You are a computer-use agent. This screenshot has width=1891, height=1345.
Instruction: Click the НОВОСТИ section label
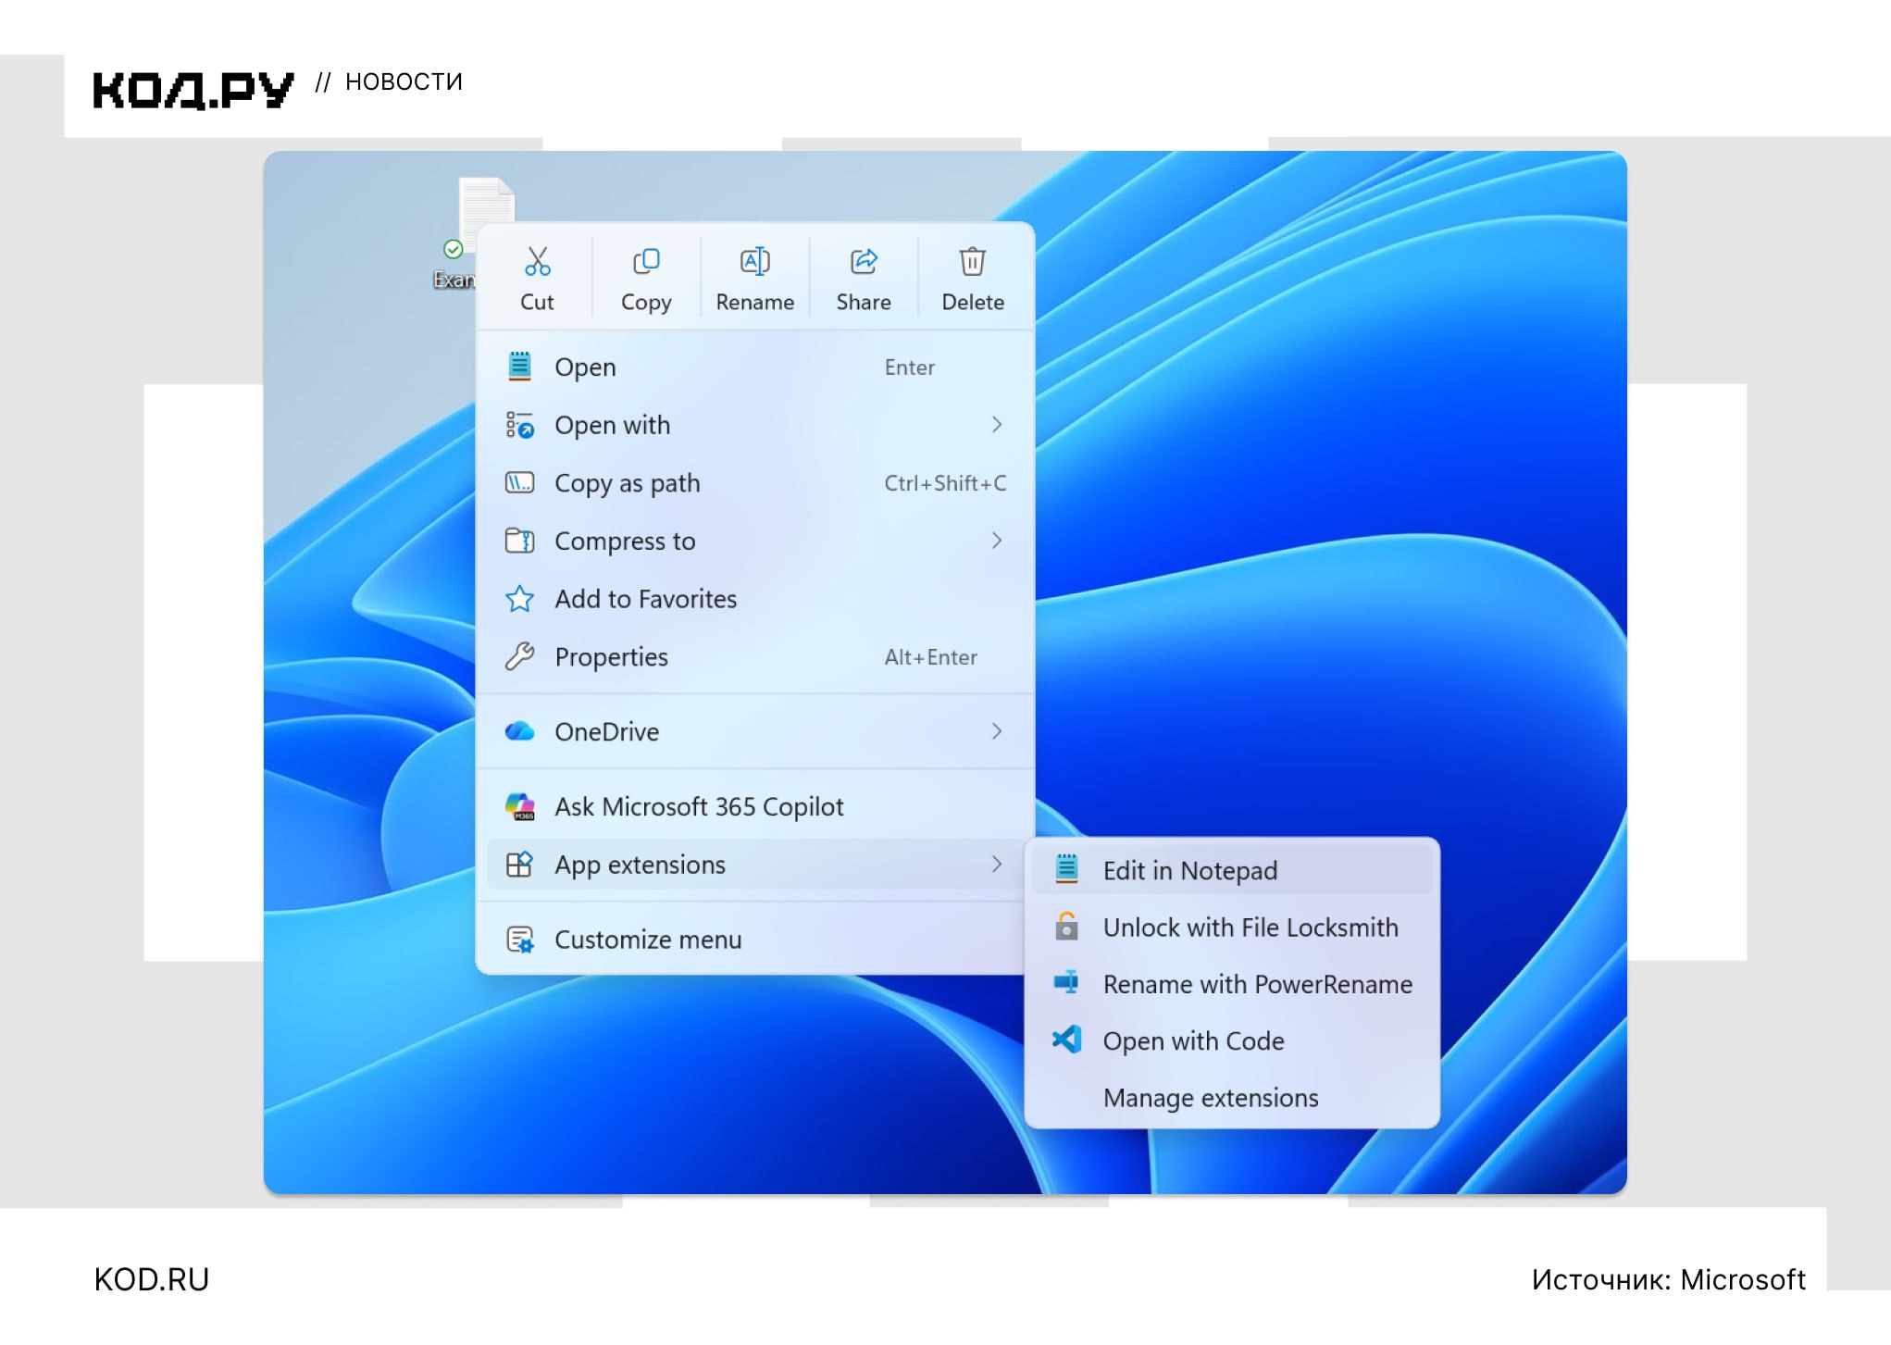(x=404, y=82)
